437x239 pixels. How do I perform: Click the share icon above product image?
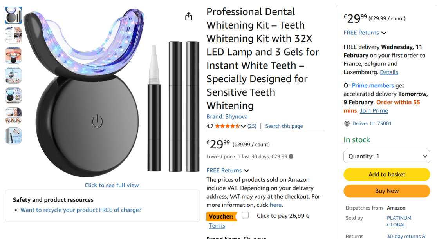189,16
